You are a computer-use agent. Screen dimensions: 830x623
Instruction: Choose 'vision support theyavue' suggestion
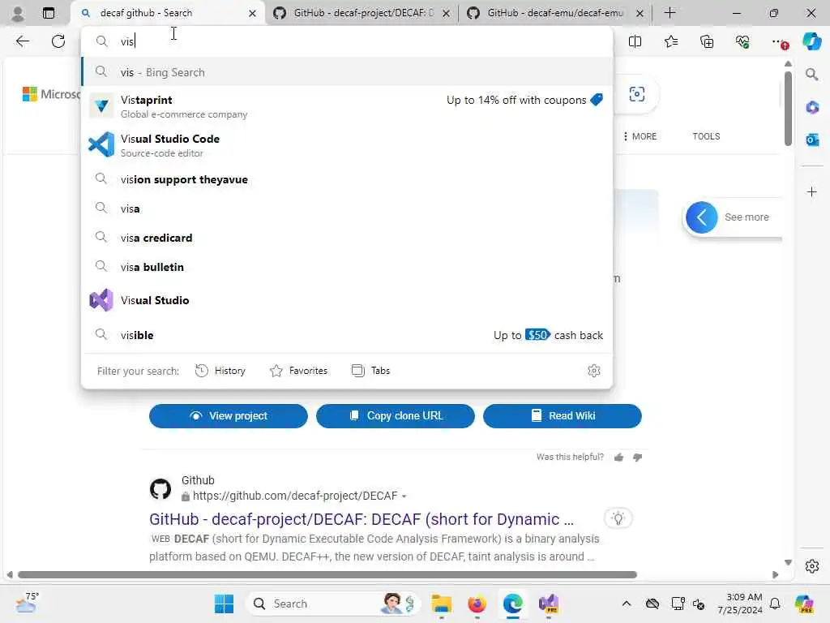pos(347,179)
